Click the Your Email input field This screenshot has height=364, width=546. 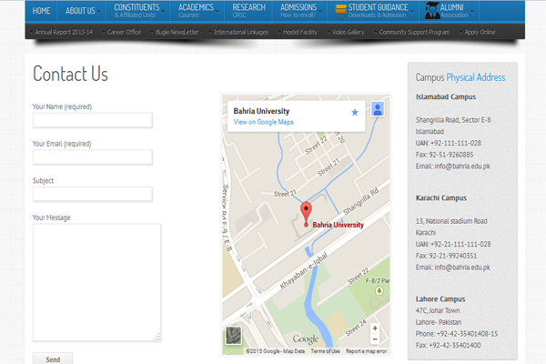point(93,157)
